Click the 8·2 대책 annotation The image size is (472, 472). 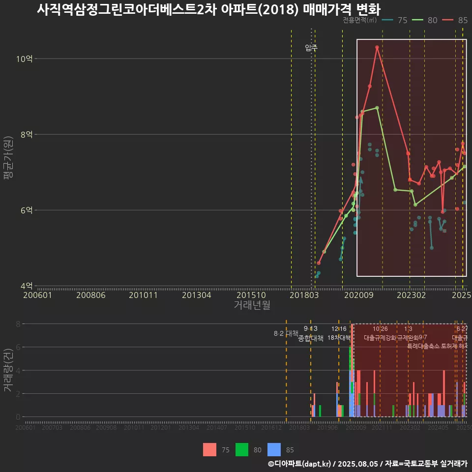[x=286, y=333]
